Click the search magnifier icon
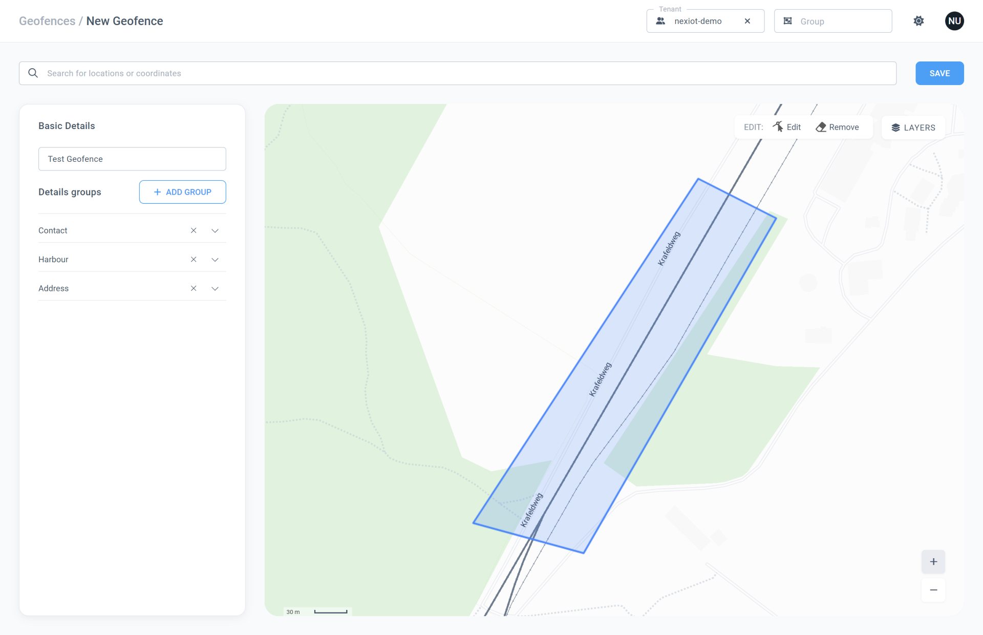Image resolution: width=983 pixels, height=635 pixels. pyautogui.click(x=33, y=73)
